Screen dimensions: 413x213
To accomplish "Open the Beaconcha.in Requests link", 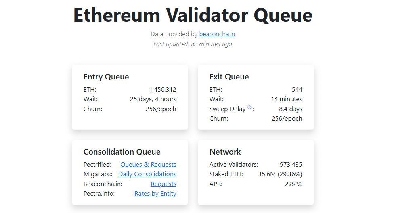I will pyautogui.click(x=164, y=184).
